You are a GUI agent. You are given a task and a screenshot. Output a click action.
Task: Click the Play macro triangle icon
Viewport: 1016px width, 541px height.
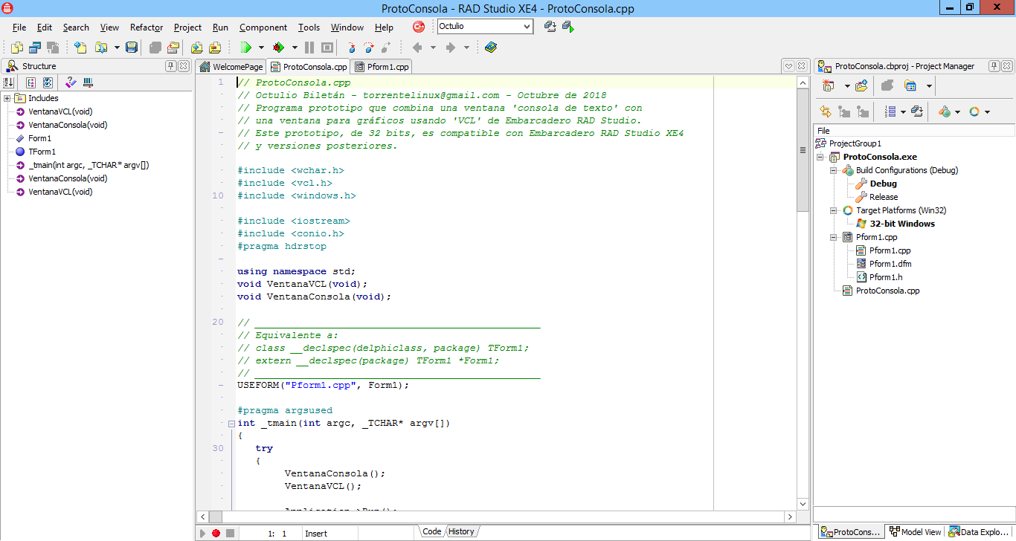[202, 533]
